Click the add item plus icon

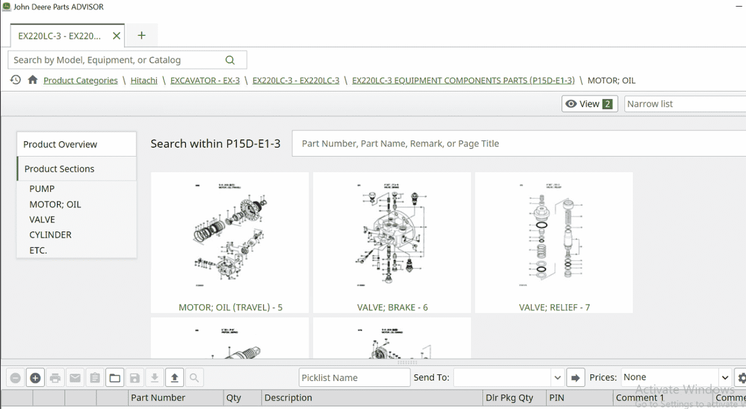tap(35, 378)
